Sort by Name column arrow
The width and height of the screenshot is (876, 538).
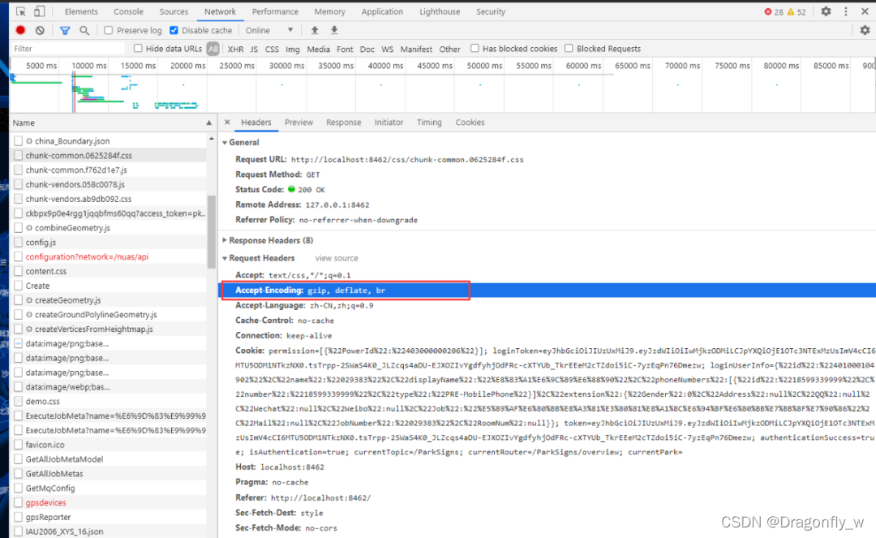[209, 123]
